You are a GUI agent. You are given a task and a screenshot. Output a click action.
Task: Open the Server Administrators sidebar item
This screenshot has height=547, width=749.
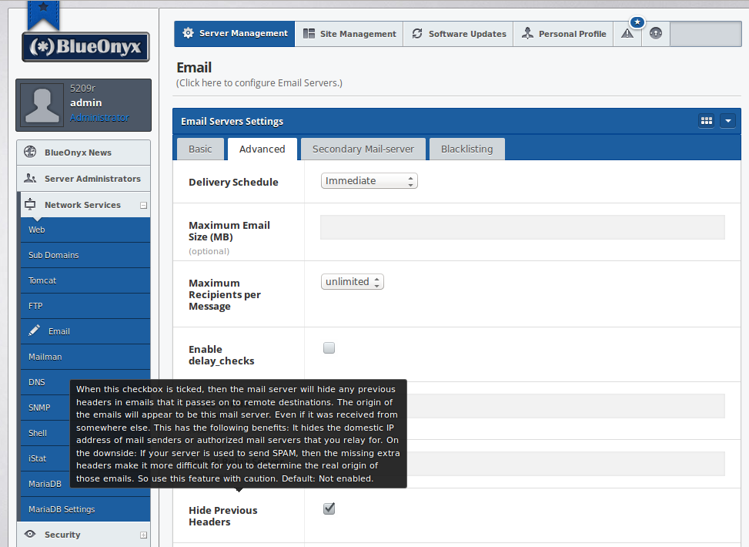coord(84,179)
